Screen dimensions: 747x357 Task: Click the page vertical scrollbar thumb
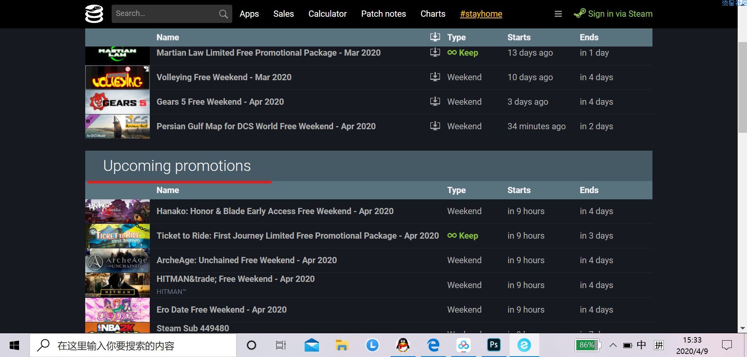click(742, 88)
